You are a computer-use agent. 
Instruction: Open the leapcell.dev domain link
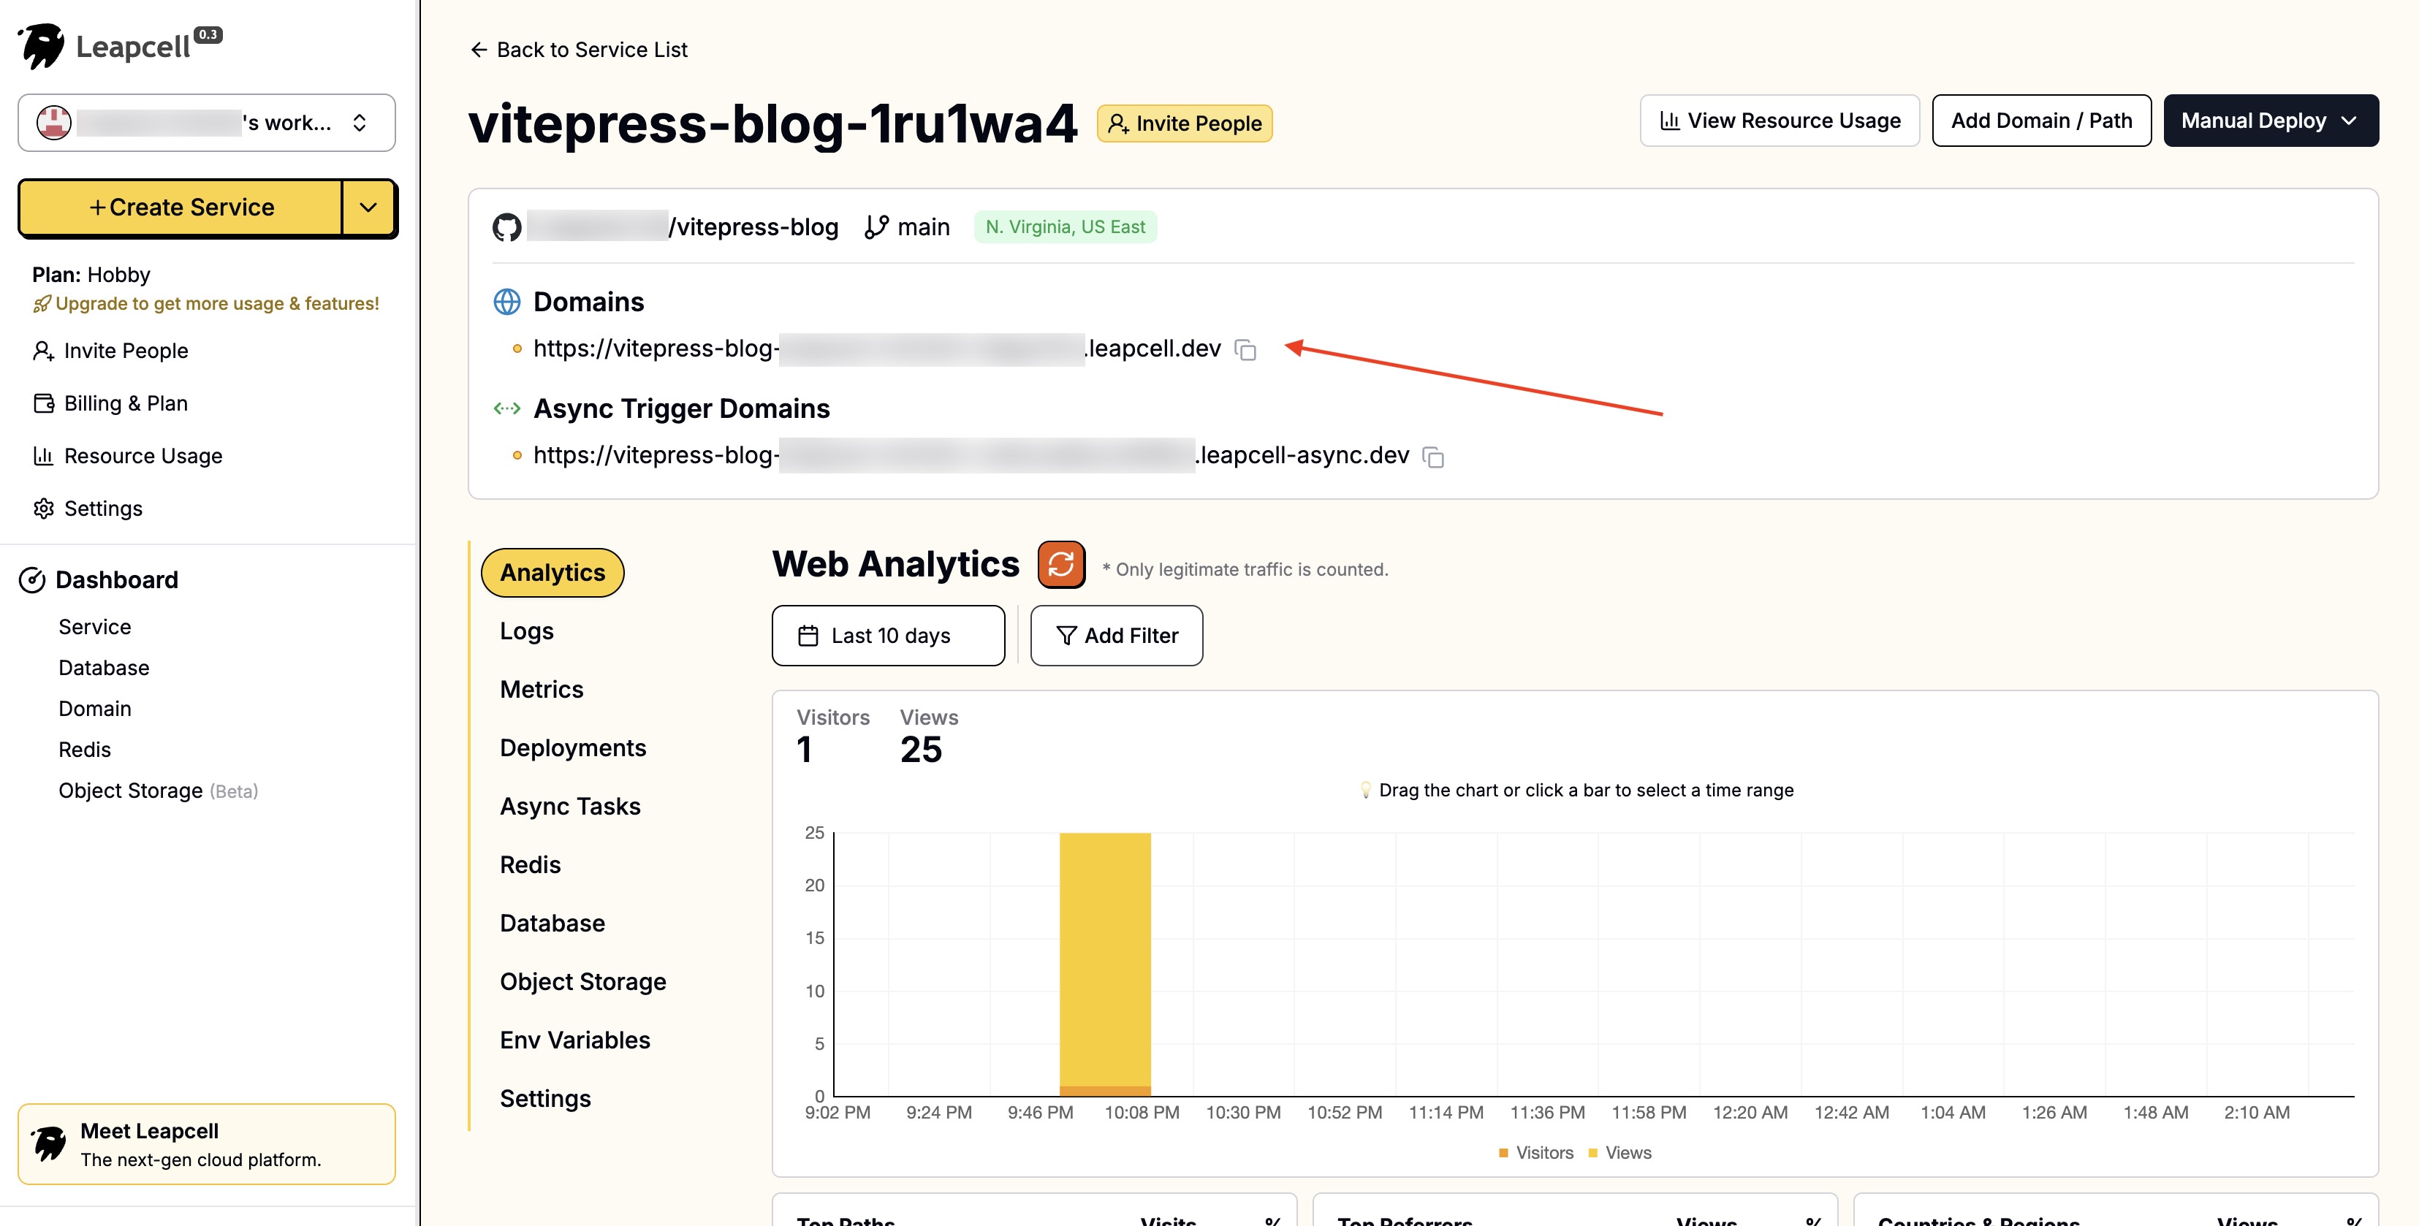click(x=877, y=349)
